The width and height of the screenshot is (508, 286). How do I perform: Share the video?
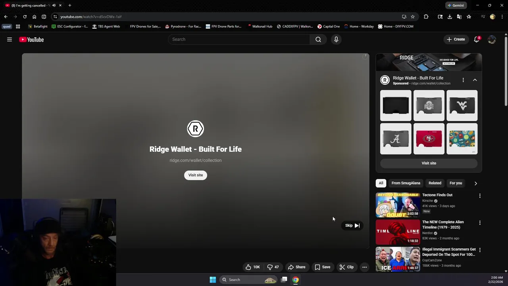(297, 267)
